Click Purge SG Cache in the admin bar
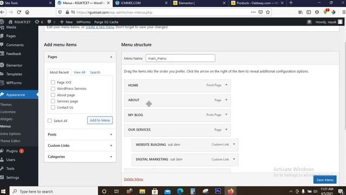The width and height of the screenshot is (346, 195). pos(106,22)
